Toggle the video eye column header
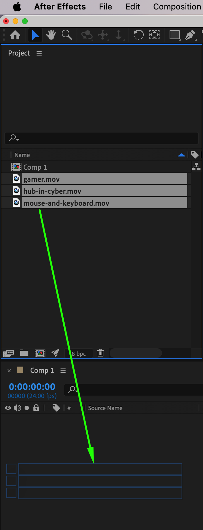203x530 pixels. tap(8, 408)
